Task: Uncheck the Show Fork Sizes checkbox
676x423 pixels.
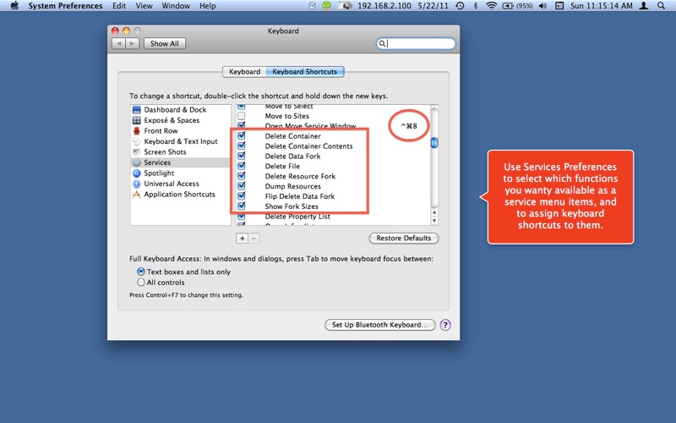Action: coord(242,206)
